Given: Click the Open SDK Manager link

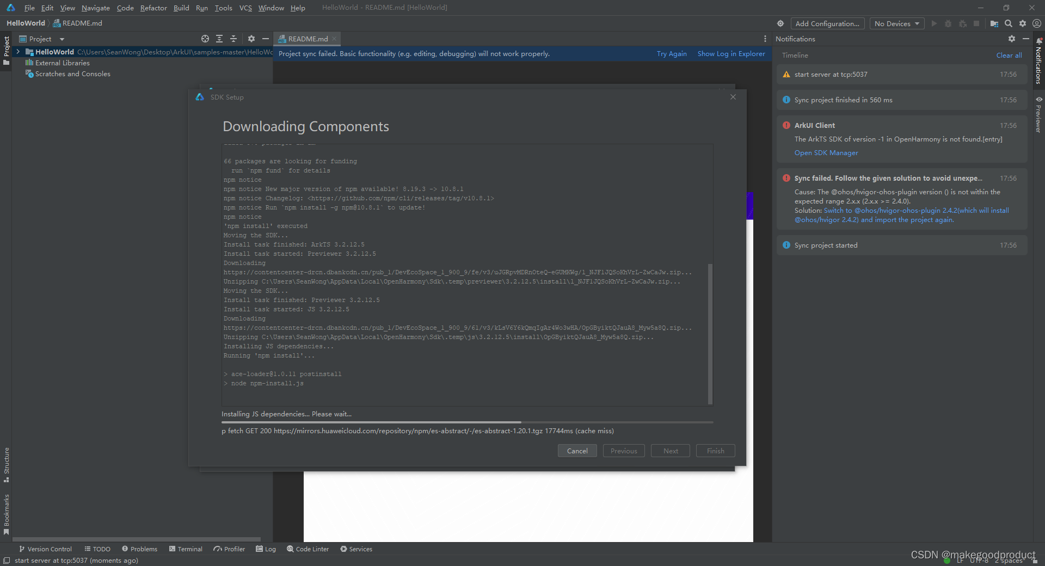Looking at the screenshot, I should point(826,153).
